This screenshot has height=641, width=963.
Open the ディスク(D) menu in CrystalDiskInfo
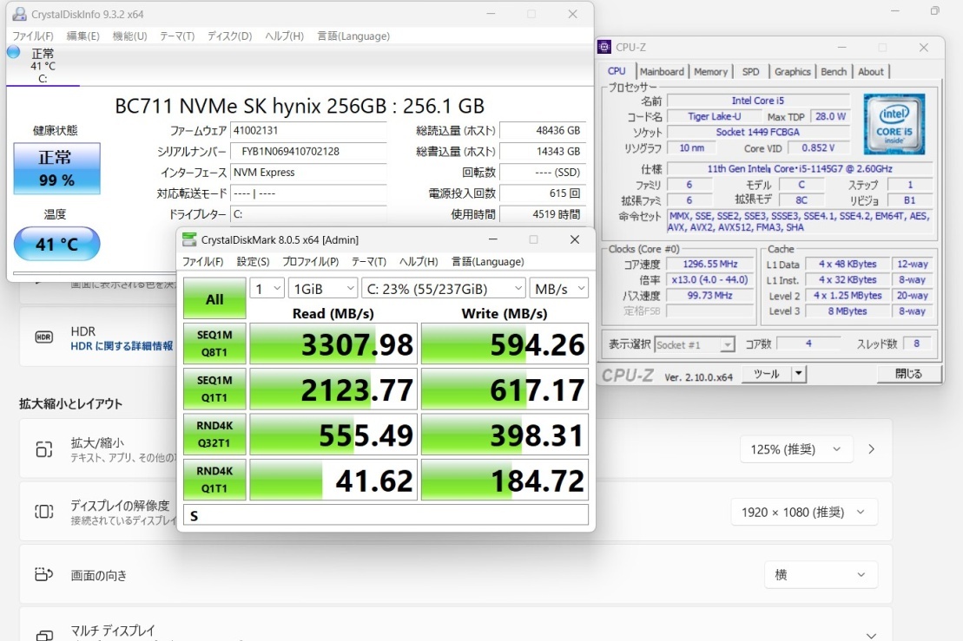coord(229,36)
